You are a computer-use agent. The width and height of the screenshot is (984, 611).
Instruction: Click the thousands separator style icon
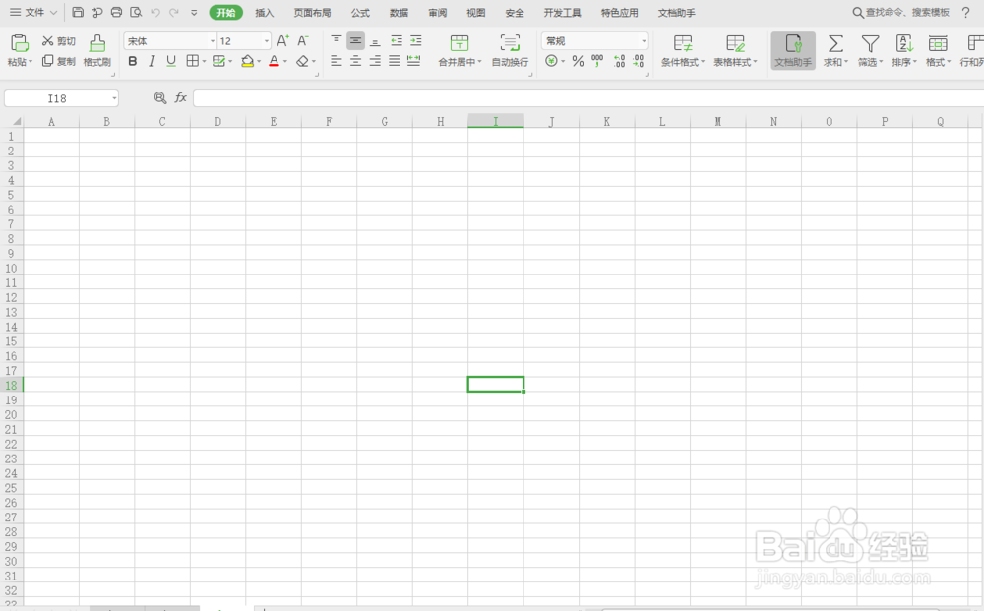click(x=597, y=61)
